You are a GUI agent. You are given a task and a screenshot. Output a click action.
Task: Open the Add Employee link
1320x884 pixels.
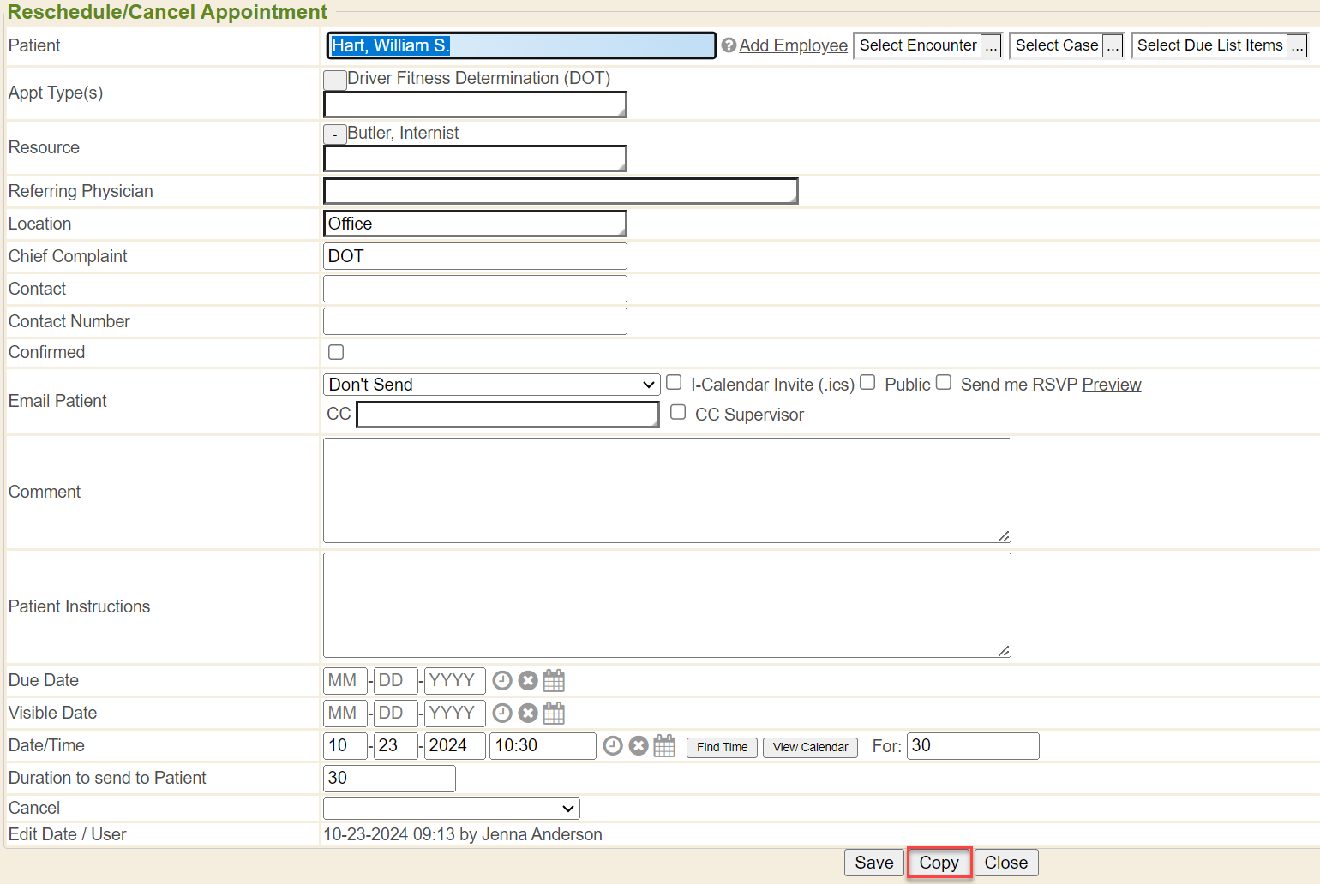tap(793, 45)
